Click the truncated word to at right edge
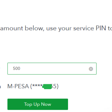The image size is (112, 112). click(110, 28)
